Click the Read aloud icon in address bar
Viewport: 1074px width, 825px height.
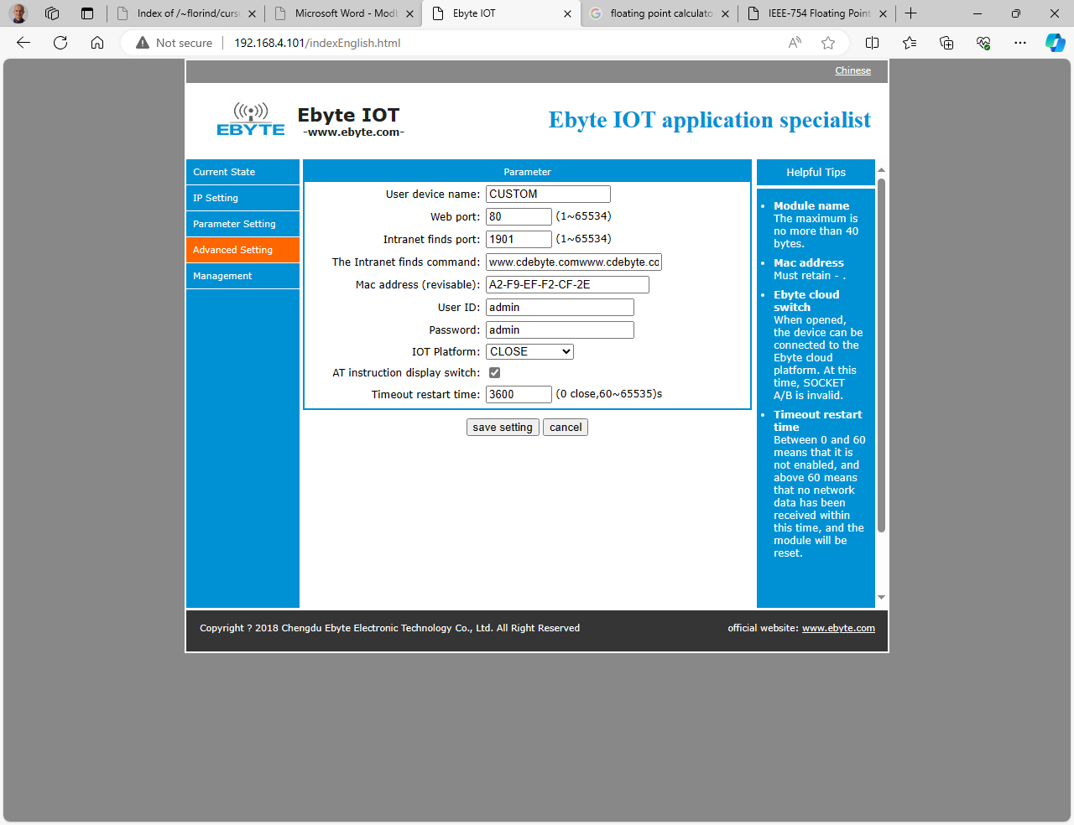[x=795, y=43]
